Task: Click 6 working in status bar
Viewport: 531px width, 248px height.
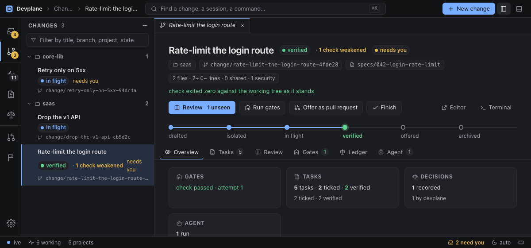Action: tap(45, 243)
